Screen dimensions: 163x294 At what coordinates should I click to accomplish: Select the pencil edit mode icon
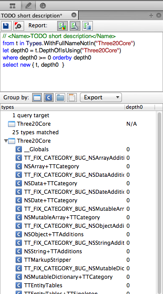28,6
